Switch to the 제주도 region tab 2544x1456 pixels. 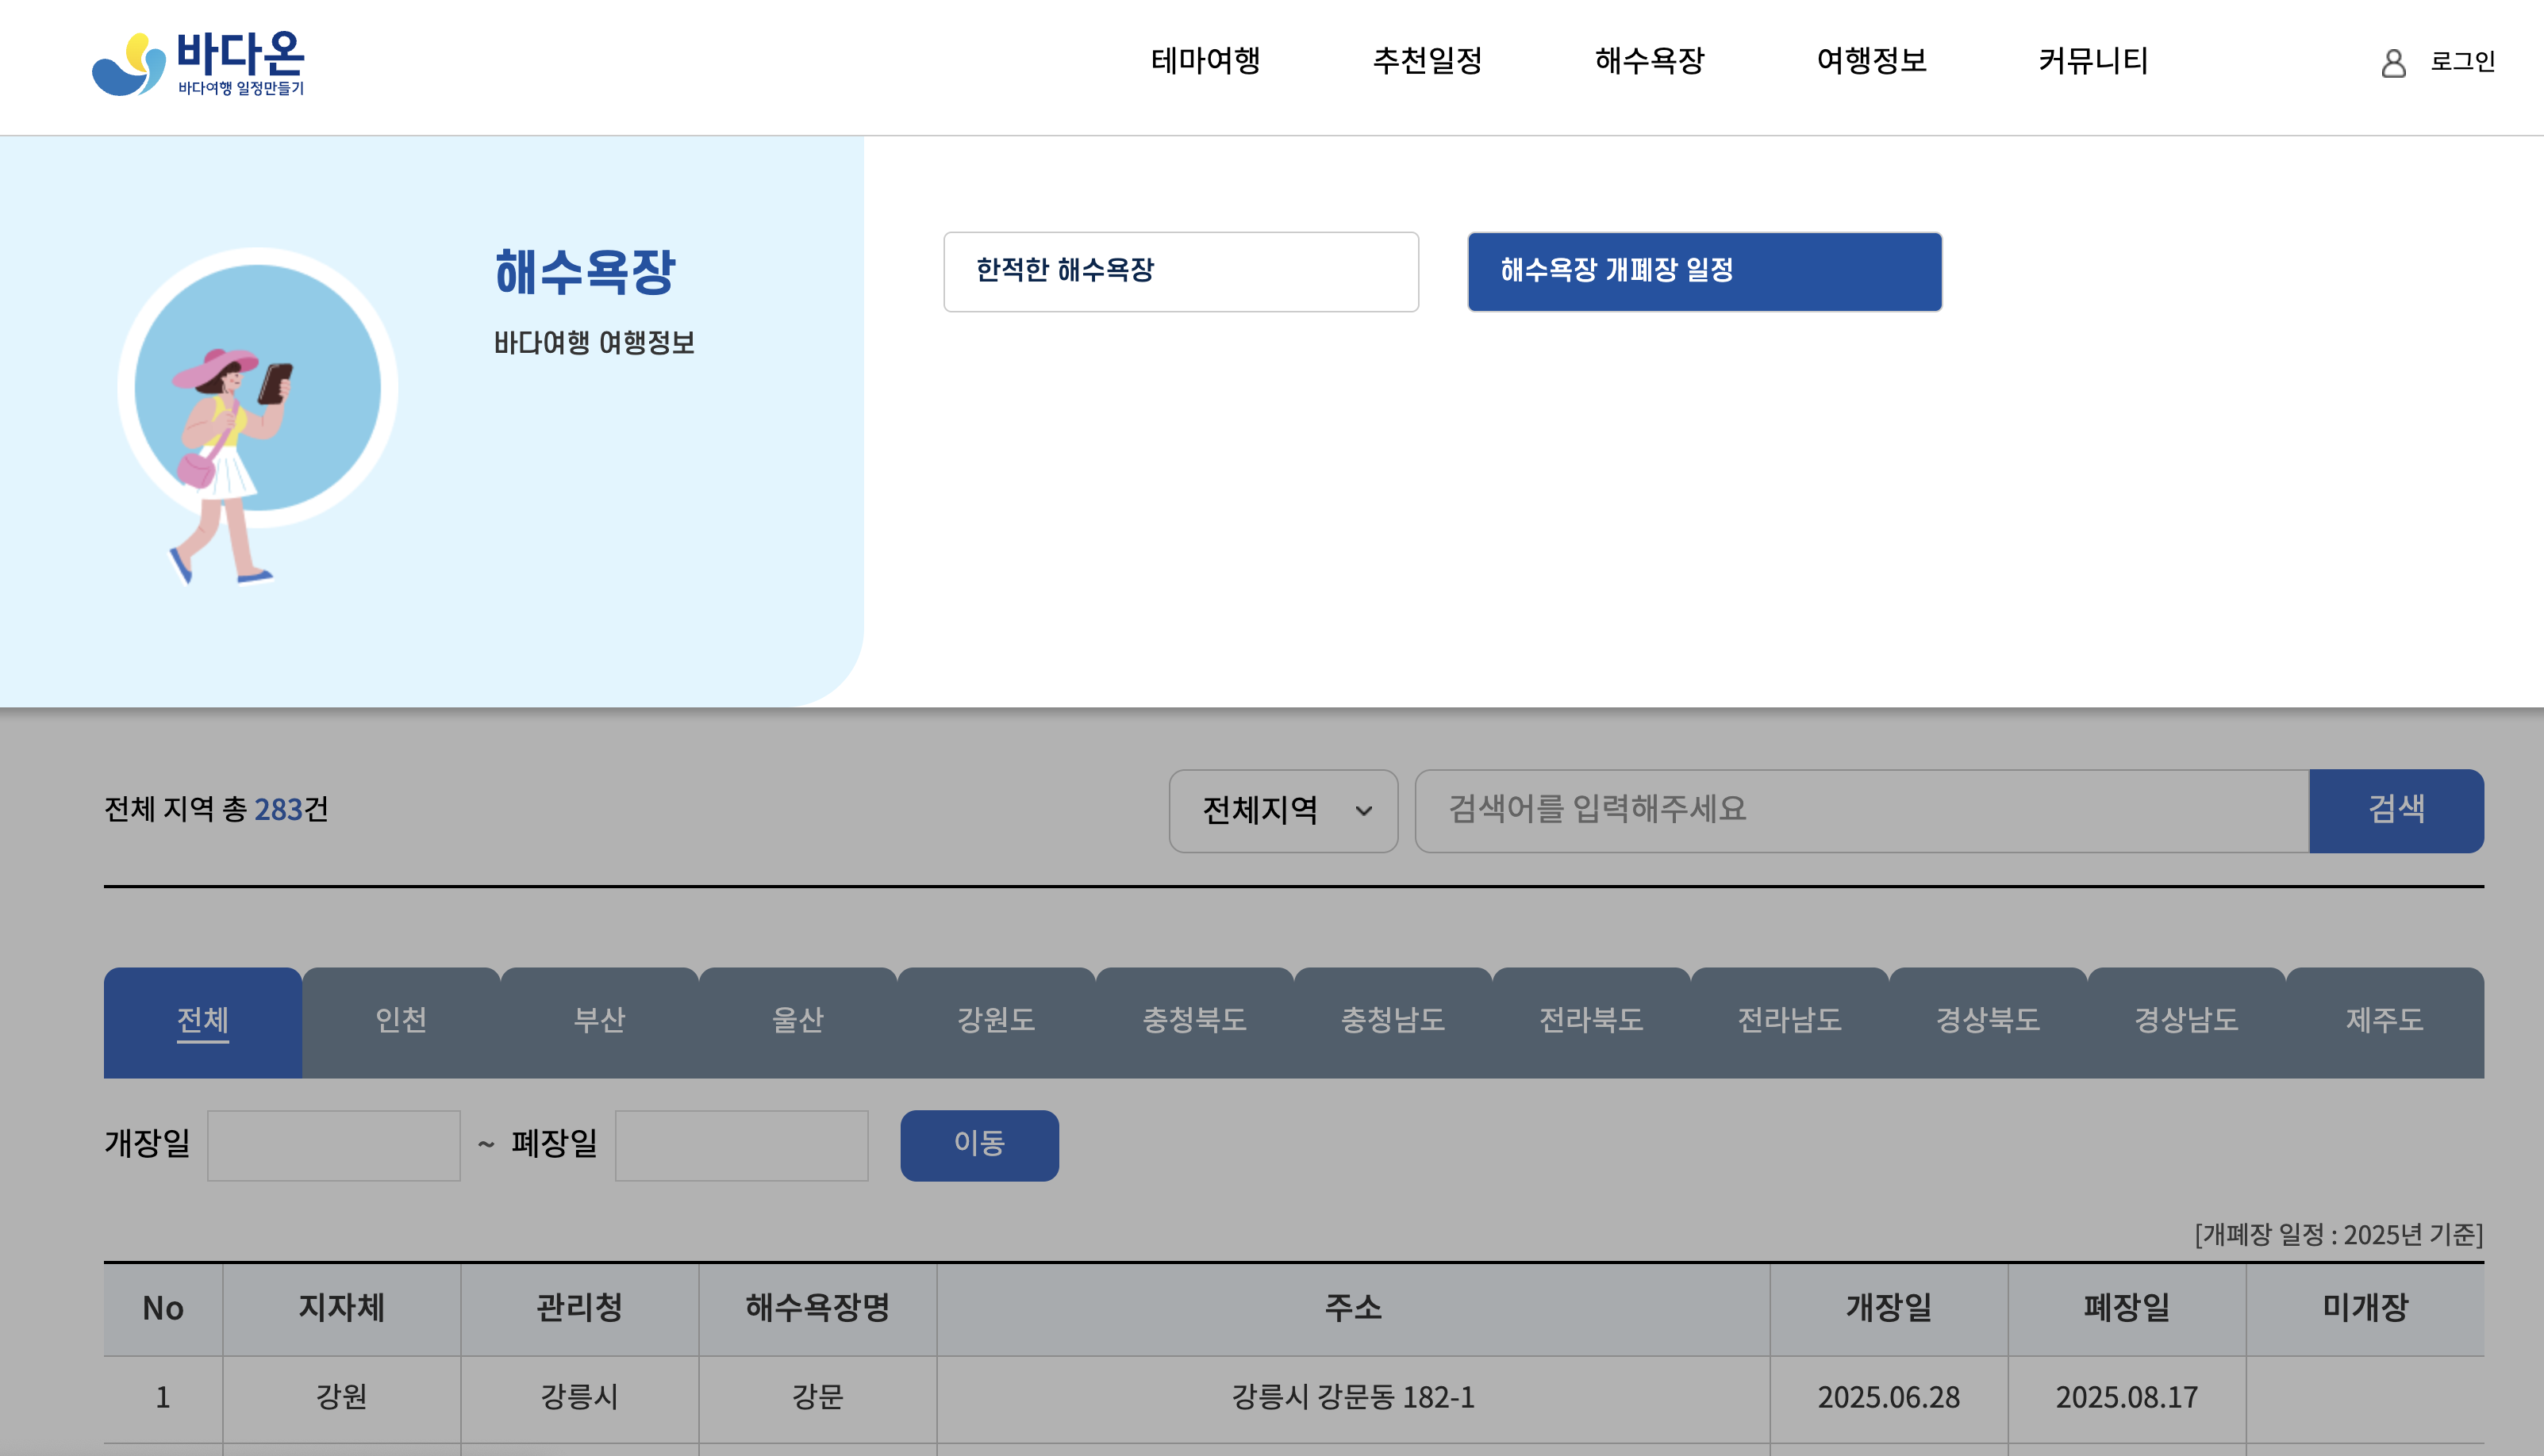(x=2384, y=1021)
